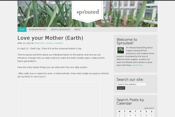Click the Sprouted author link
The width and height of the screenshot is (175, 117).
click(x=39, y=43)
